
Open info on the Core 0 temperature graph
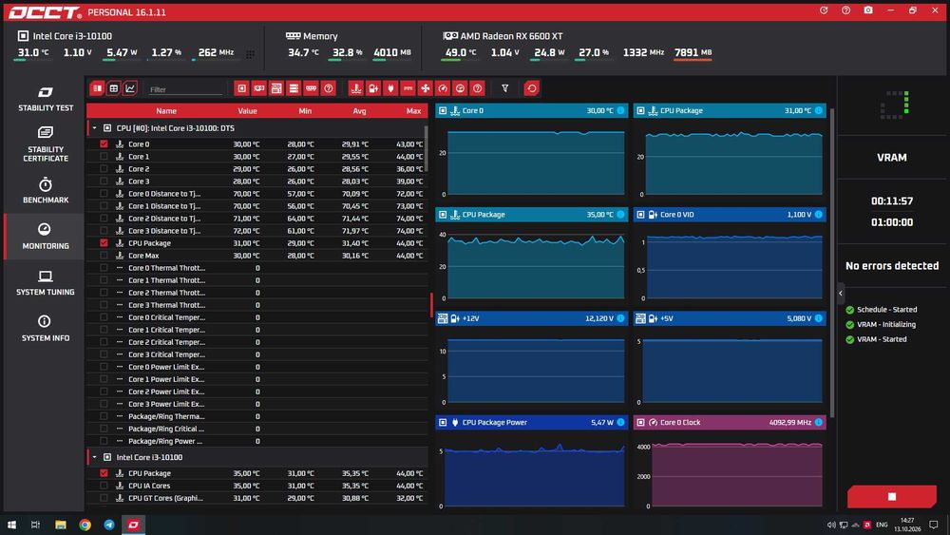(620, 110)
